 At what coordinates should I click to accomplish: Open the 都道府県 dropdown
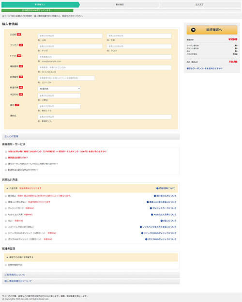click(59, 89)
